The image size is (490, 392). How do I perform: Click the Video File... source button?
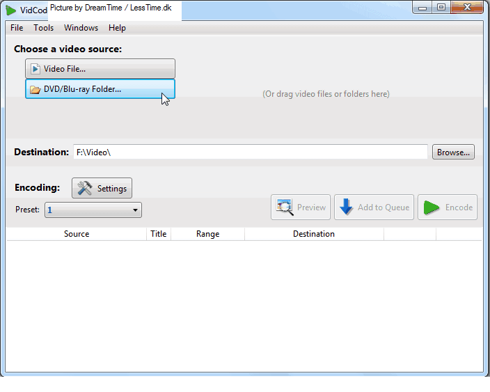click(100, 68)
